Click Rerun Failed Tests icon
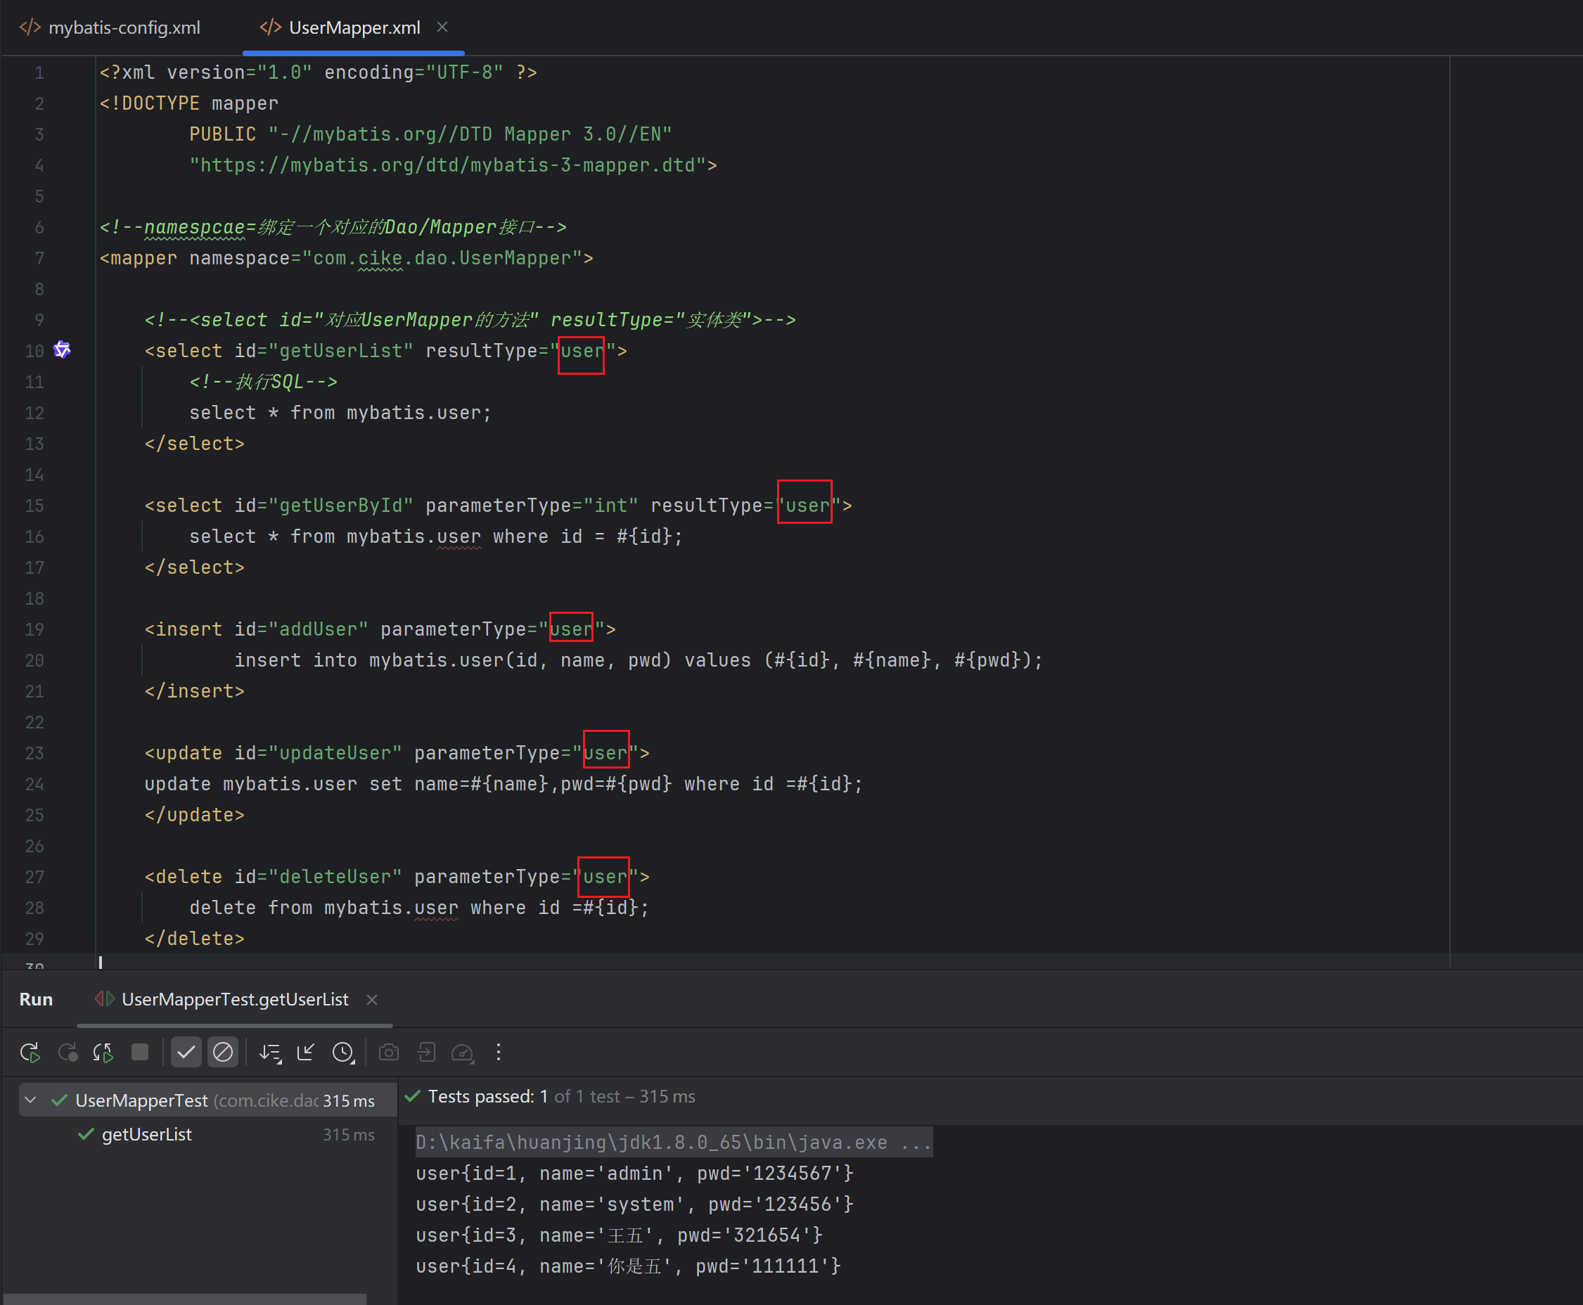This screenshot has width=1583, height=1305. tap(68, 1053)
